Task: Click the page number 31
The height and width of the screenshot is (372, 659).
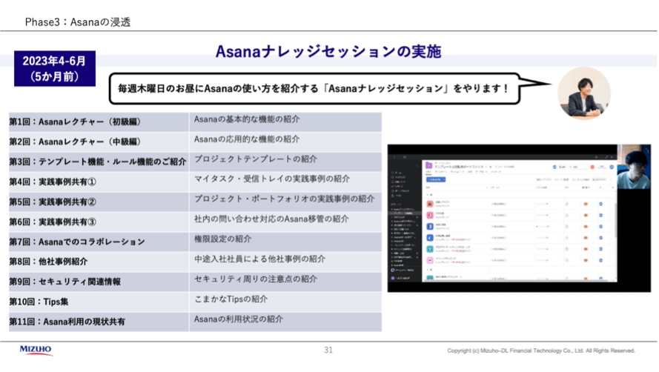Action: pyautogui.click(x=328, y=351)
